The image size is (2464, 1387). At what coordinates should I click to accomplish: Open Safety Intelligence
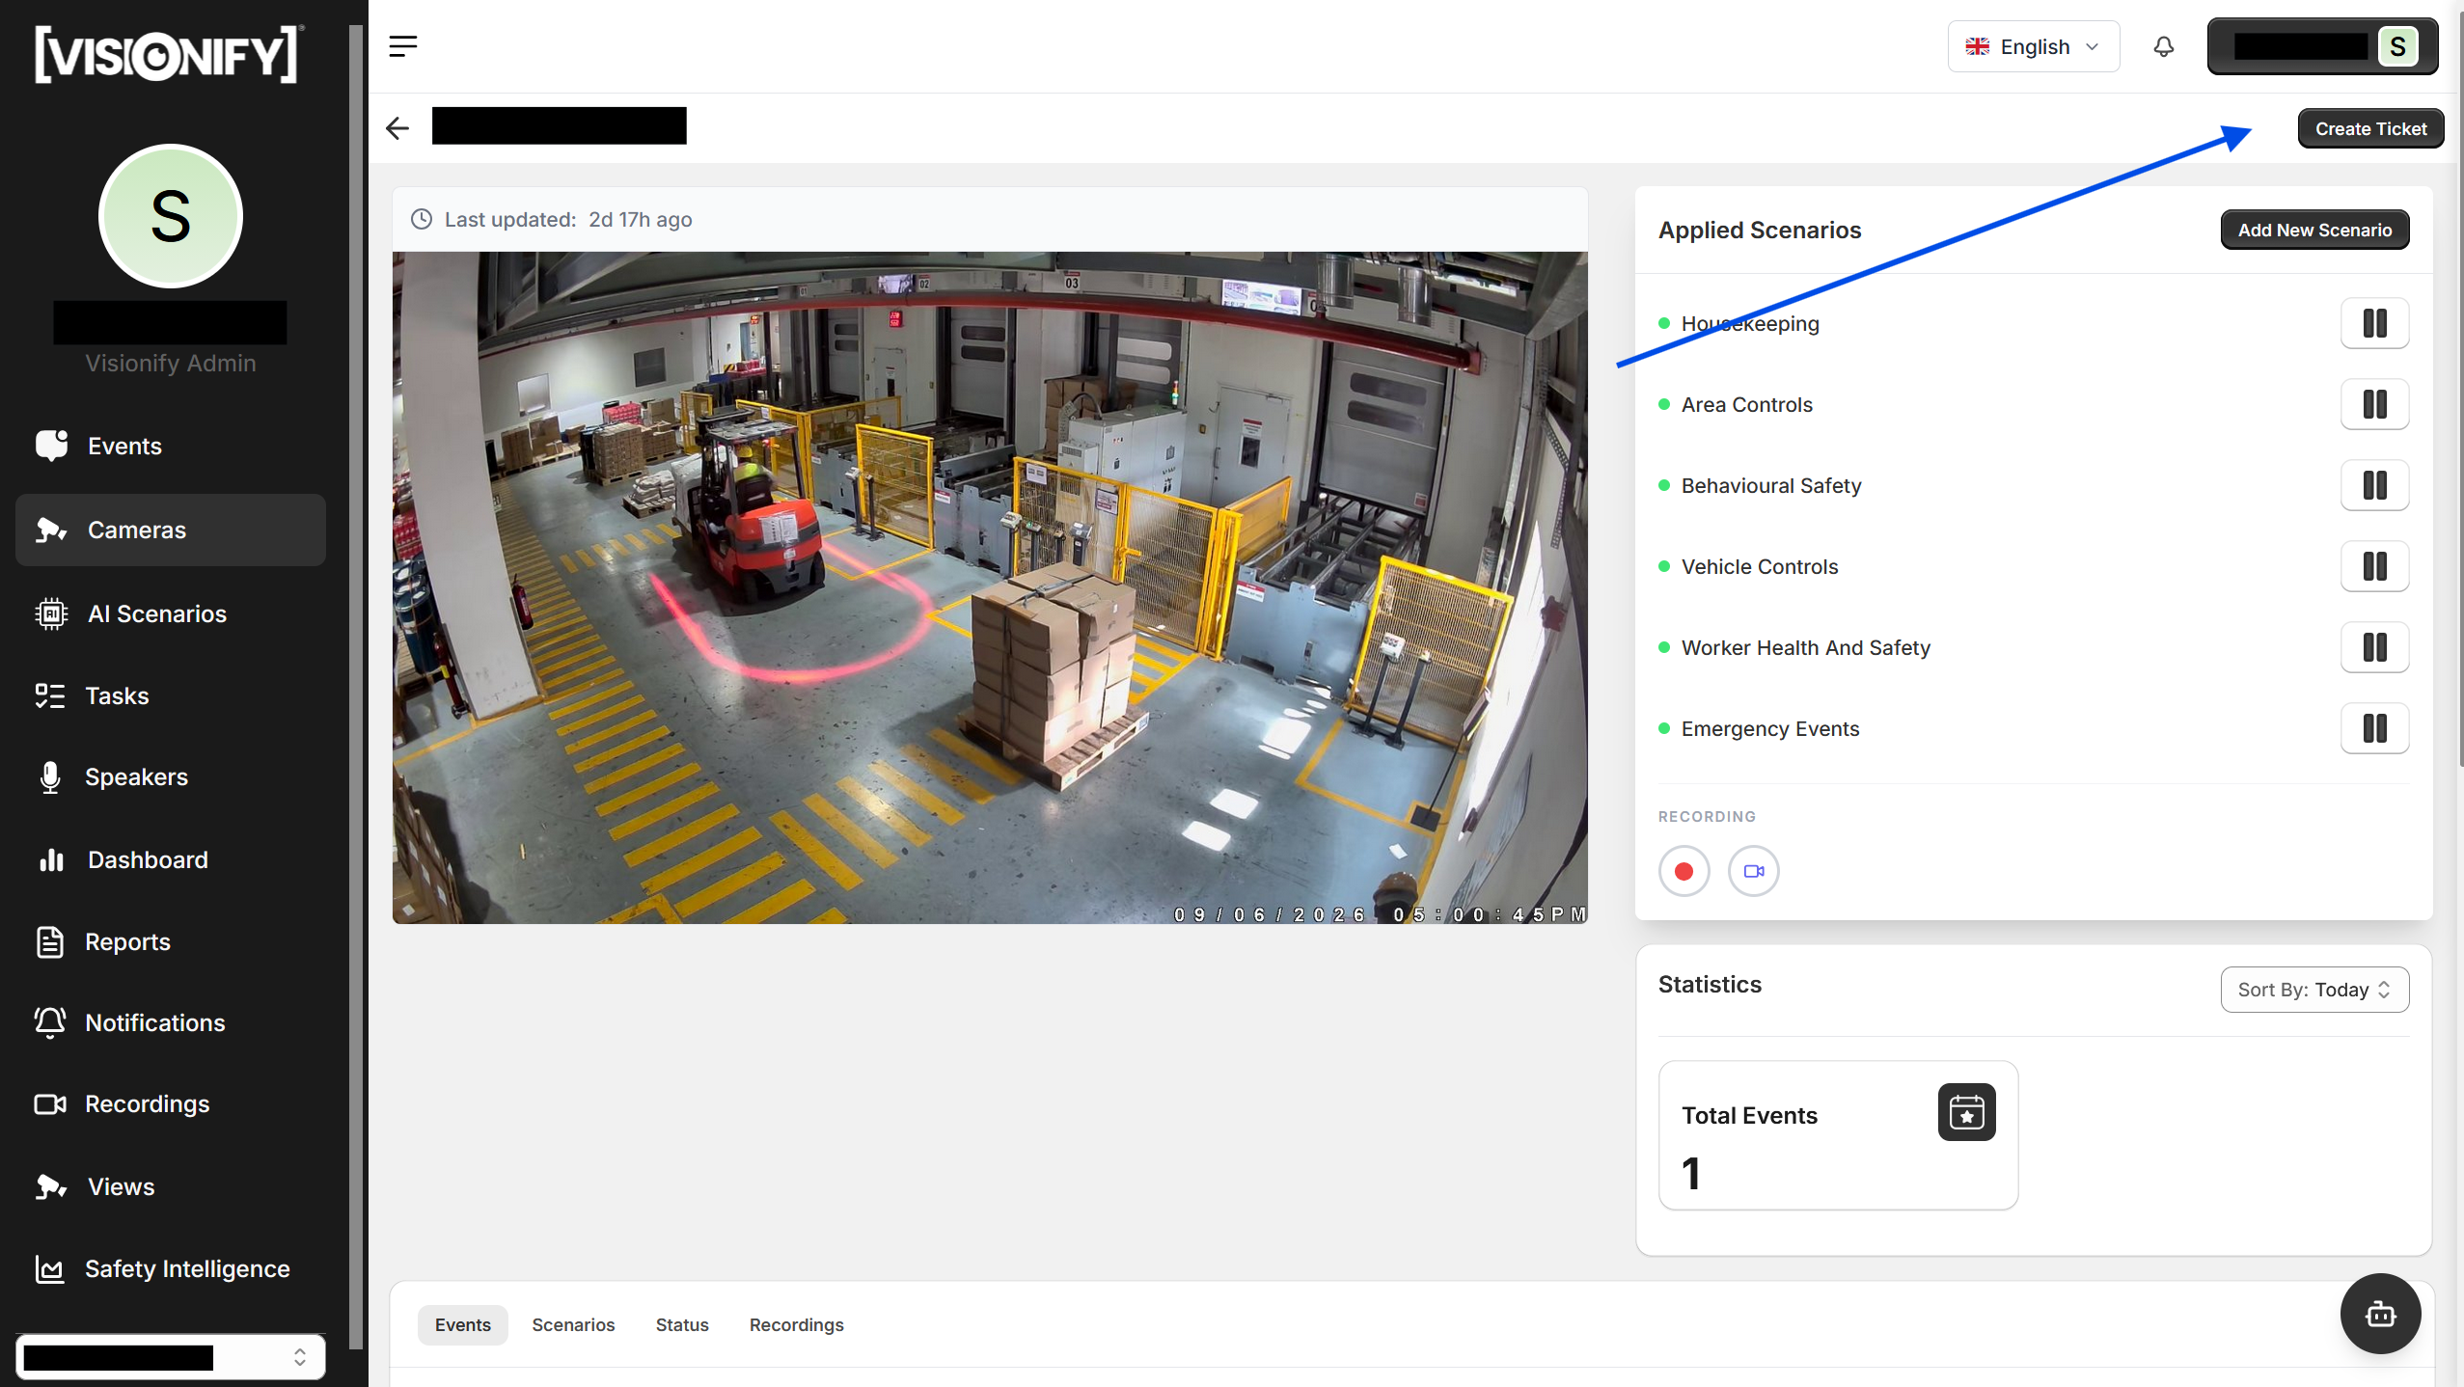171,1268
